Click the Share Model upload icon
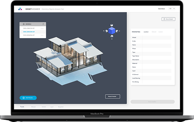Screen dimensions: 194x122 tap(164, 19)
